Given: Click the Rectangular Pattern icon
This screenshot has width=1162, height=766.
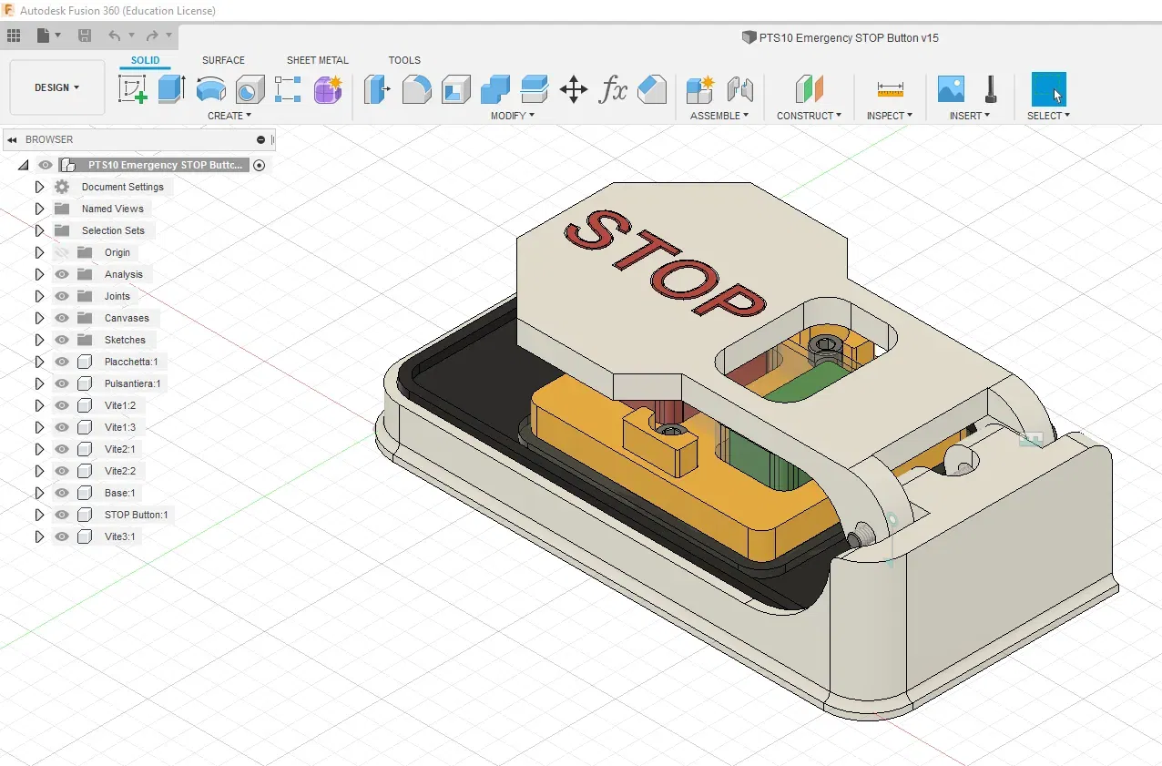Looking at the screenshot, I should (x=288, y=89).
